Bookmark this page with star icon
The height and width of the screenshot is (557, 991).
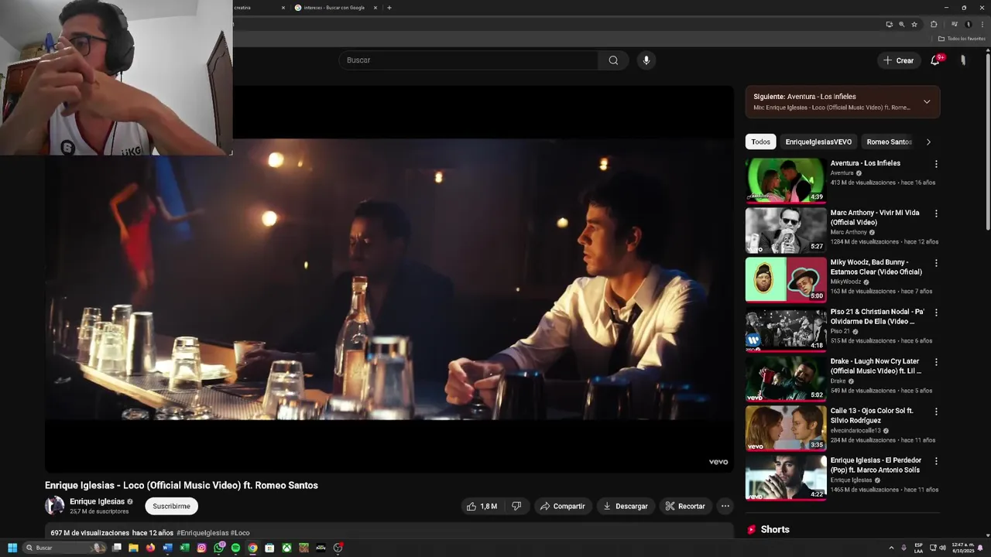coord(914,24)
